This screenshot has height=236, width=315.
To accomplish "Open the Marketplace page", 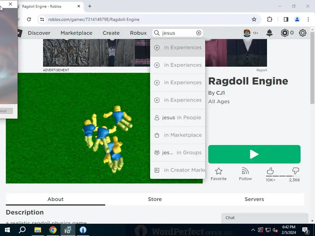I will click(x=76, y=33).
